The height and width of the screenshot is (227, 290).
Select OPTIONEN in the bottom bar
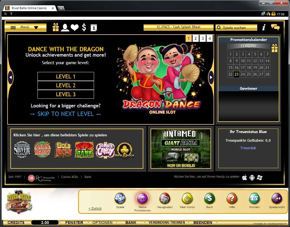click(x=102, y=223)
